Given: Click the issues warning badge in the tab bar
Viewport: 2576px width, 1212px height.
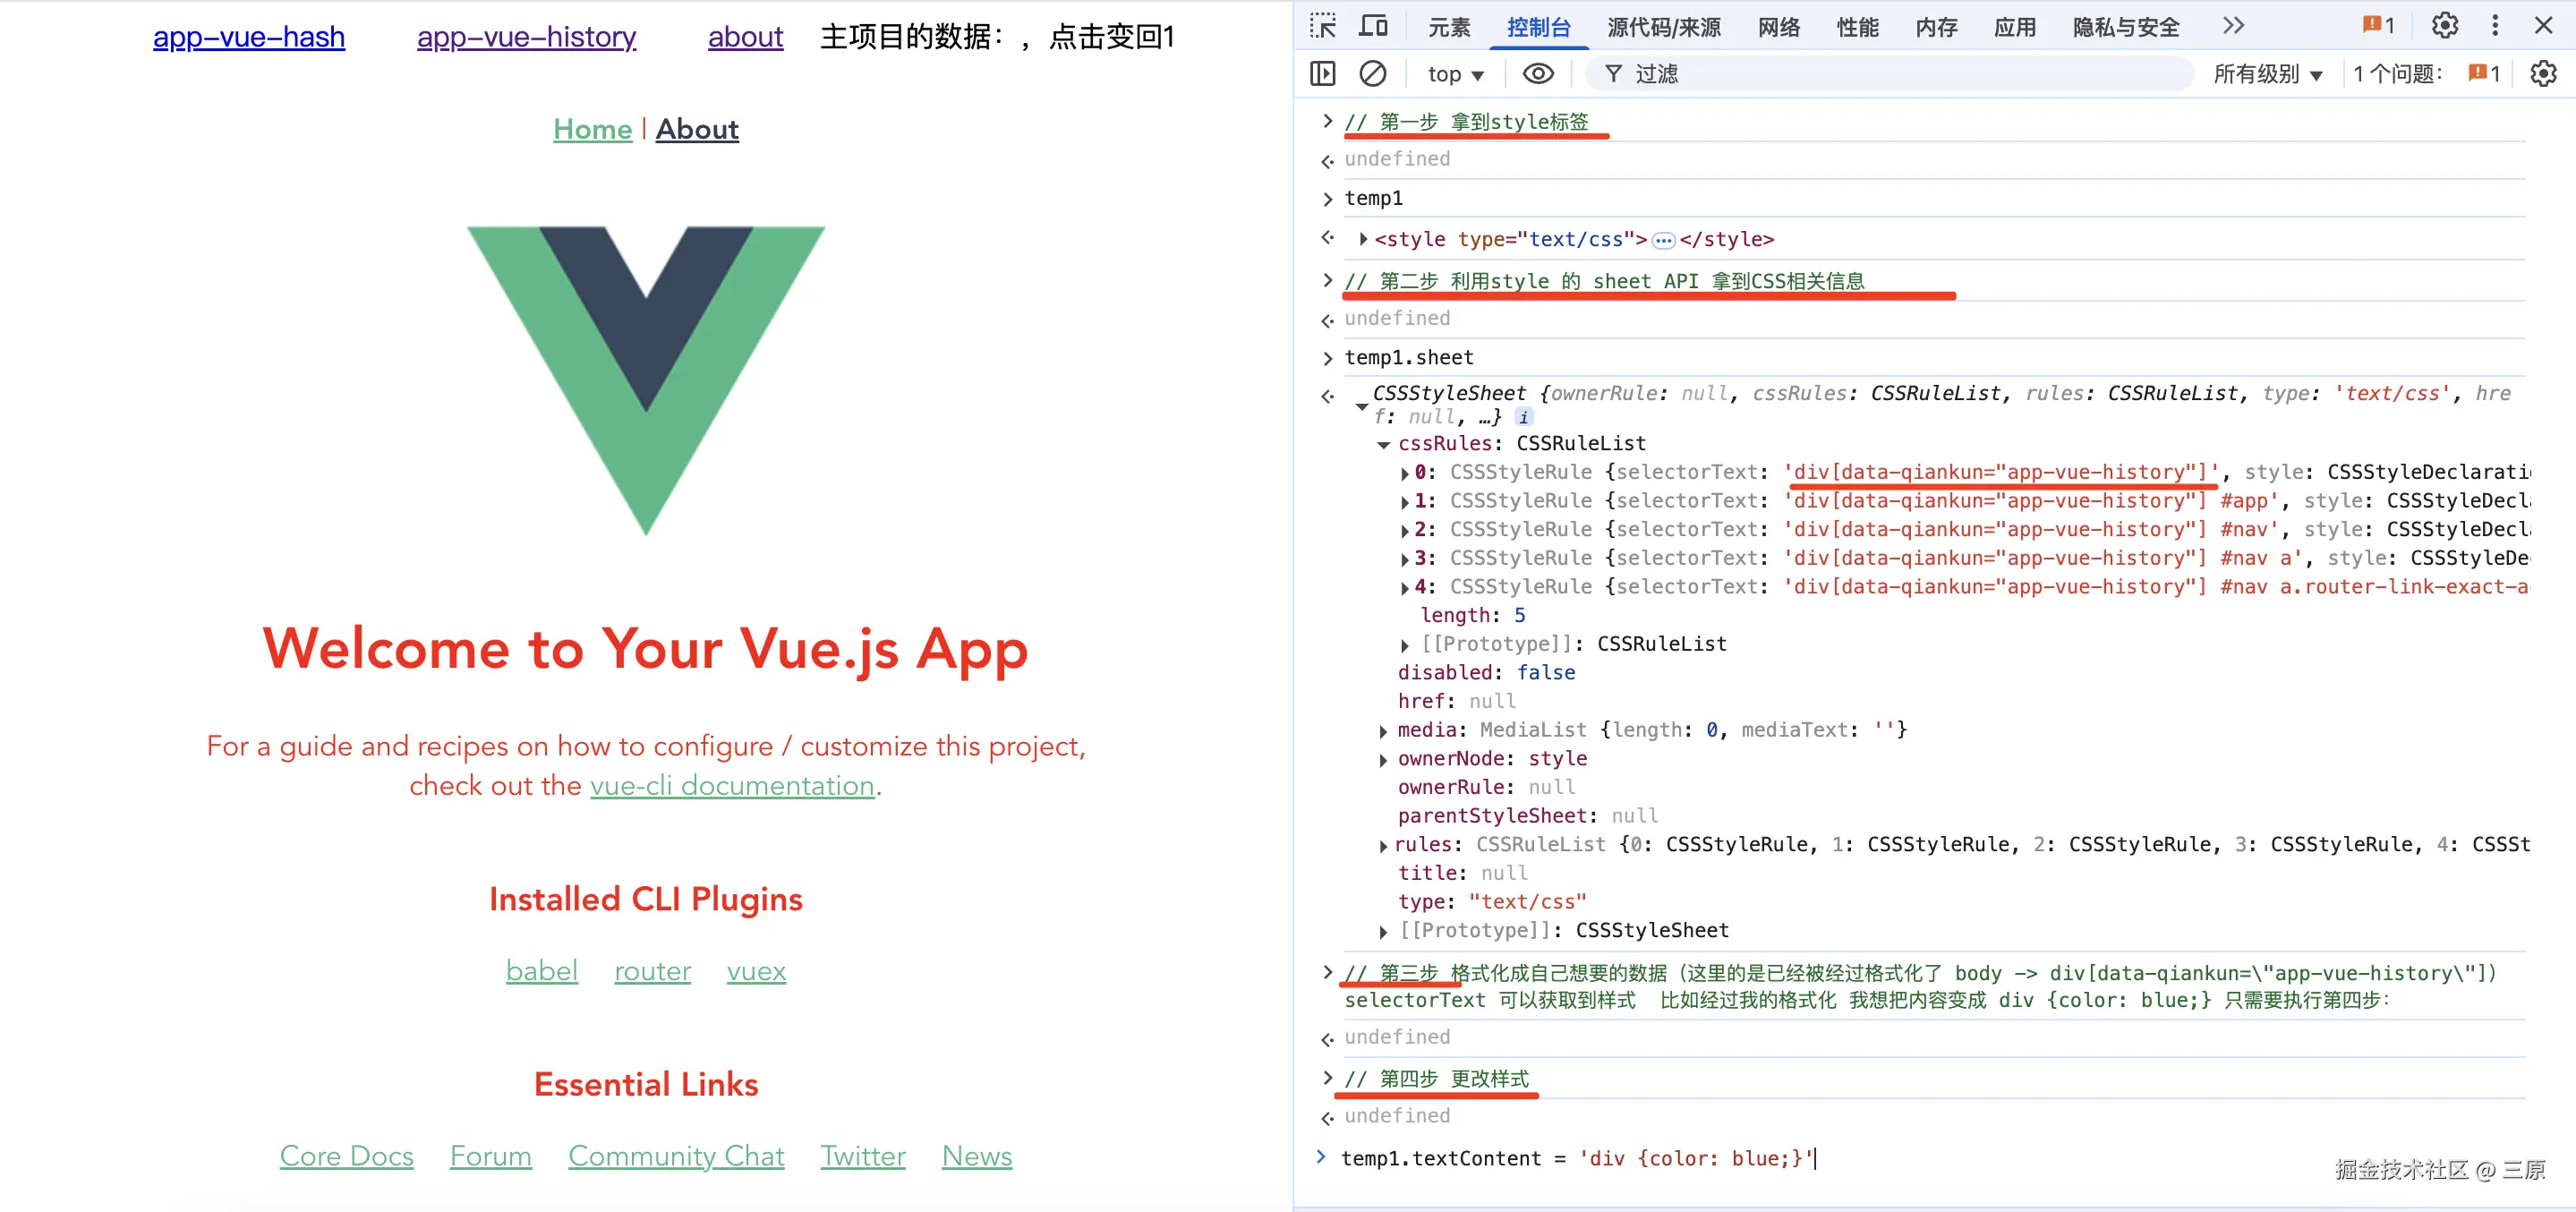Looking at the screenshot, I should point(2379,26).
